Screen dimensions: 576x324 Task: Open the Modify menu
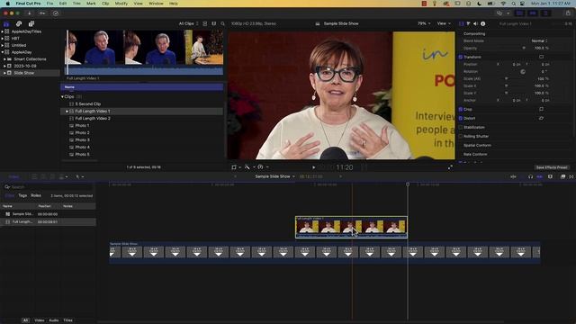[x=121, y=4]
